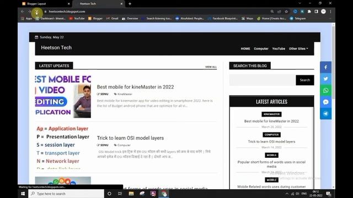The height and width of the screenshot is (198, 353).
Task: Open Chrome from the taskbar
Action: coord(164,194)
